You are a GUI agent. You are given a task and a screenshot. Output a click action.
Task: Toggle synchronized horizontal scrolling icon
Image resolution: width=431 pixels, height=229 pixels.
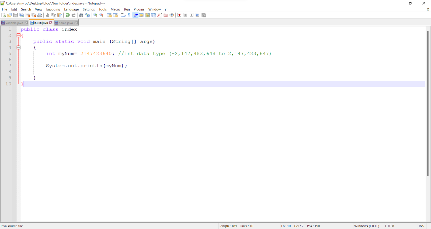(115, 15)
